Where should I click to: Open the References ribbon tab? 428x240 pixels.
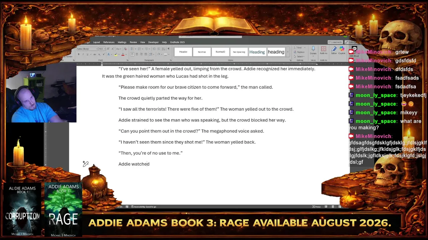[x=109, y=42]
